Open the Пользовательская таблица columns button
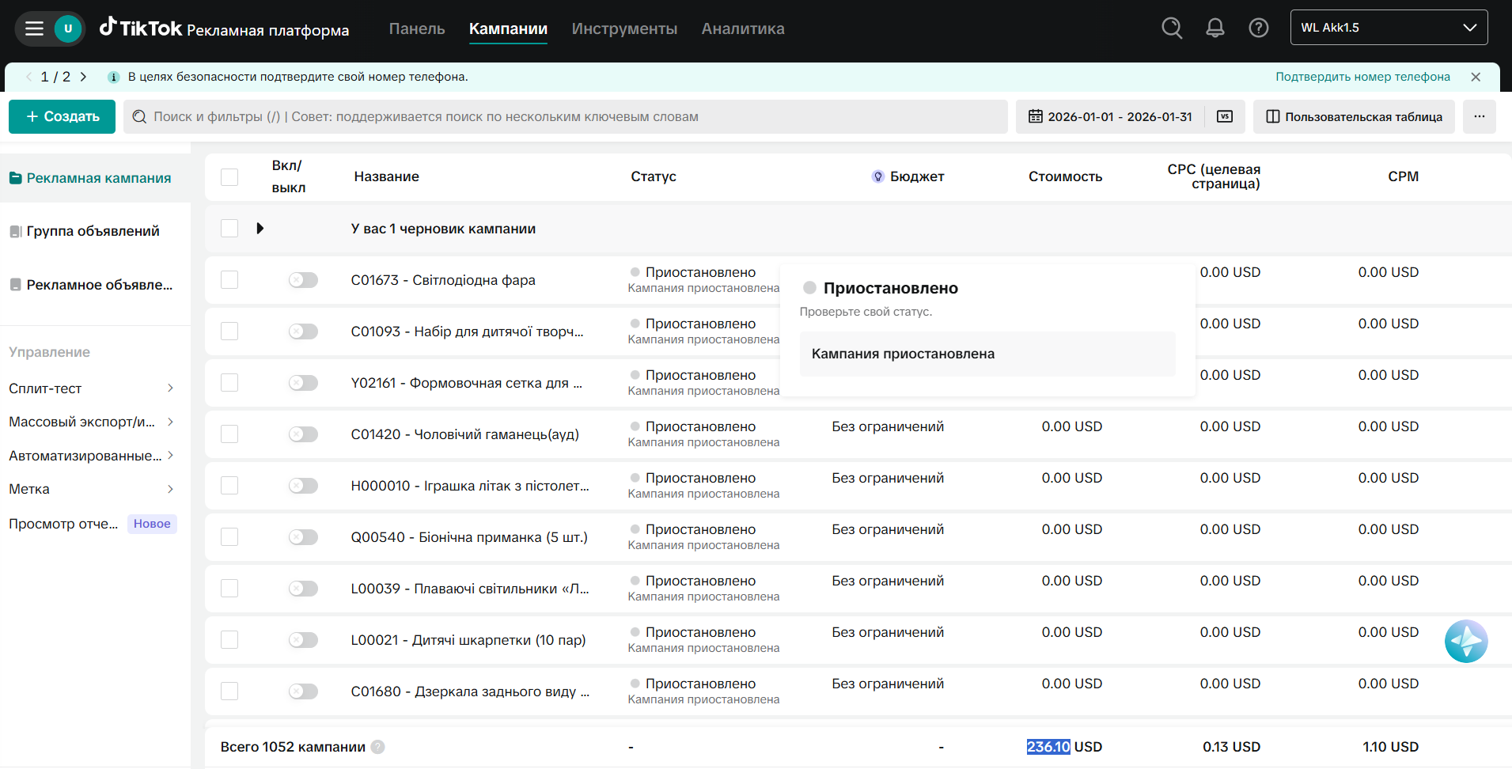 point(1354,117)
